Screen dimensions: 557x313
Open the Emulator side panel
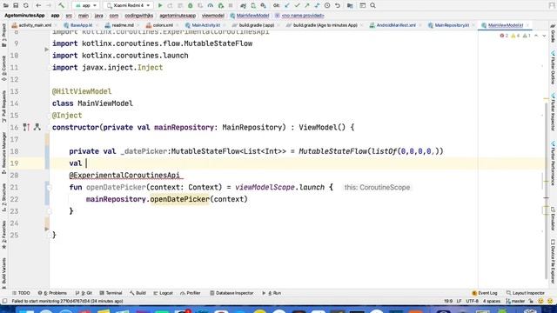click(x=553, y=218)
